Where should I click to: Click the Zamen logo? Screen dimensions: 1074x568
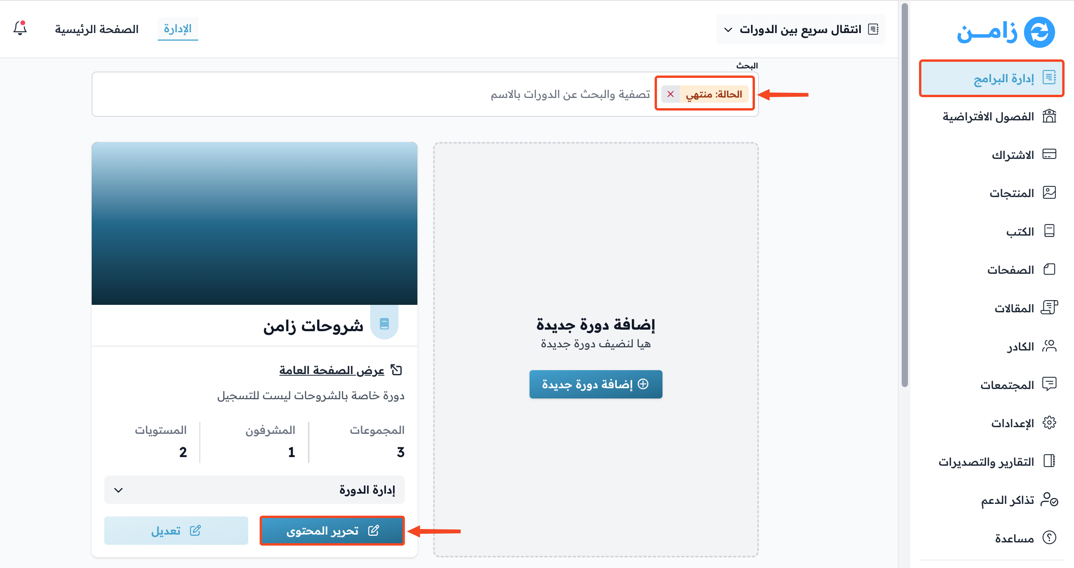point(1006,32)
